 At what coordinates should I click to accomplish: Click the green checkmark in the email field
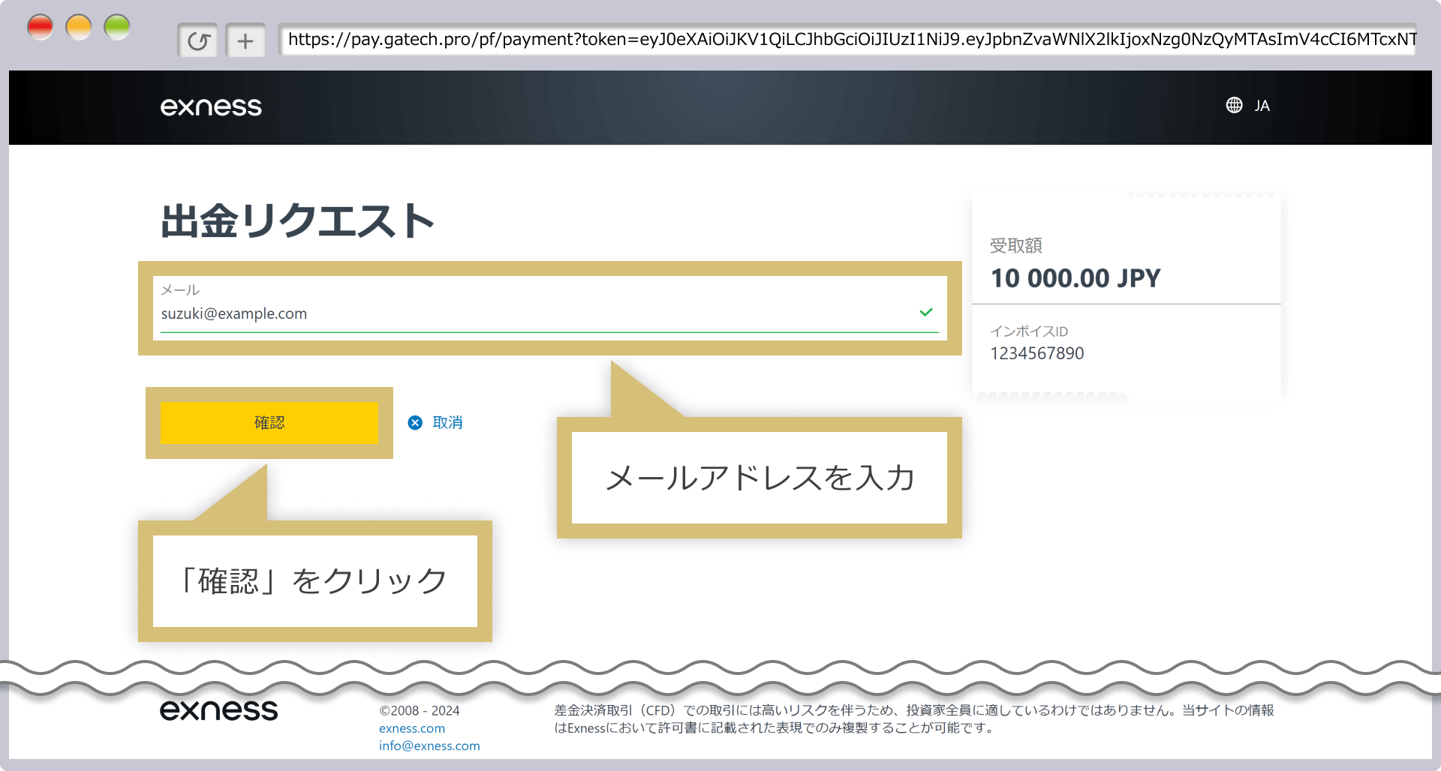(x=926, y=312)
